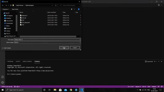Select the Ch4 file
This screenshot has height=92, width=164.
[x=22, y=20]
